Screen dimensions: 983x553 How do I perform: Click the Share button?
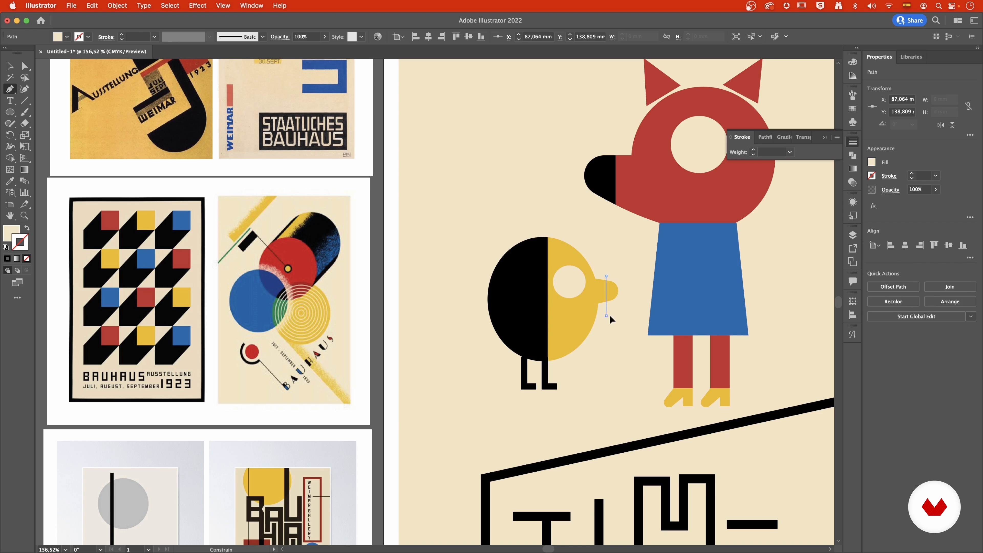pos(910,20)
